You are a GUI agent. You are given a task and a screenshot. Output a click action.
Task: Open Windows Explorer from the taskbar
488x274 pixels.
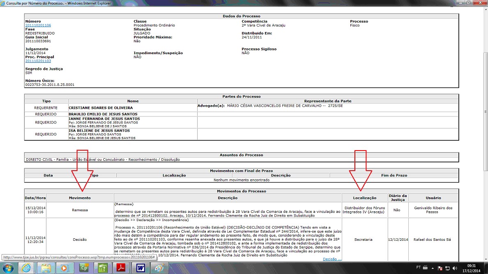(45, 268)
